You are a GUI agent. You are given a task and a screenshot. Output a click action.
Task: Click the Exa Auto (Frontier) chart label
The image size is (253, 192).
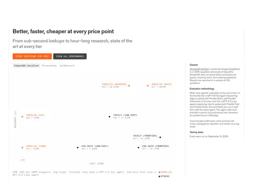click(x=155, y=146)
